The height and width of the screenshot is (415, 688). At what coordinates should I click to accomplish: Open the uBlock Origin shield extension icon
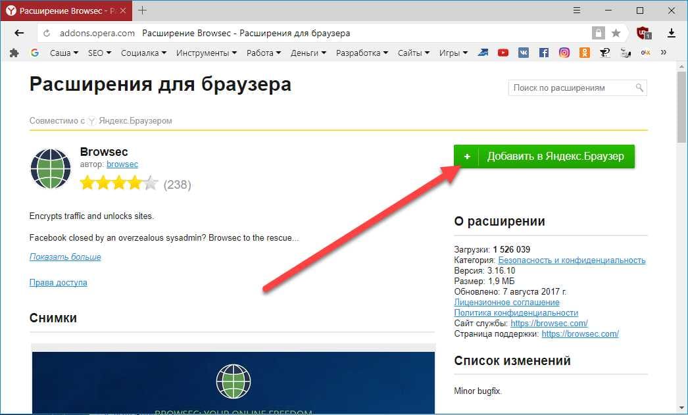tap(644, 33)
